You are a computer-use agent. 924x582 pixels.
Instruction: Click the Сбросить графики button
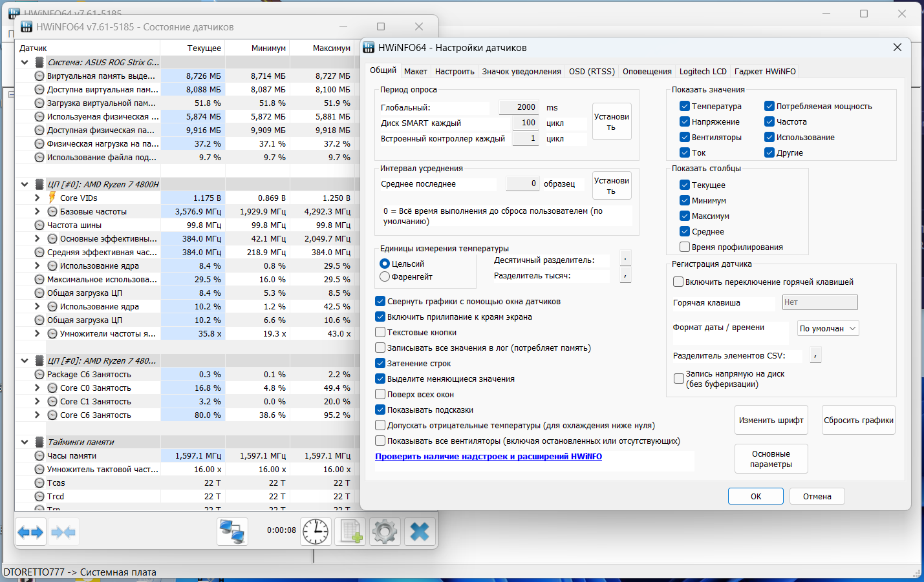(x=859, y=420)
